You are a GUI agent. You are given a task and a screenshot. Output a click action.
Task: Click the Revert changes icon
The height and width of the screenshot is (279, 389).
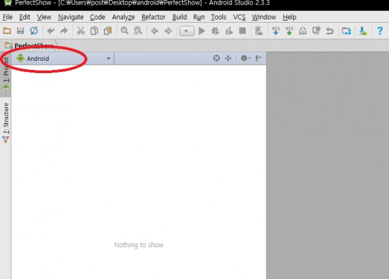click(330, 31)
